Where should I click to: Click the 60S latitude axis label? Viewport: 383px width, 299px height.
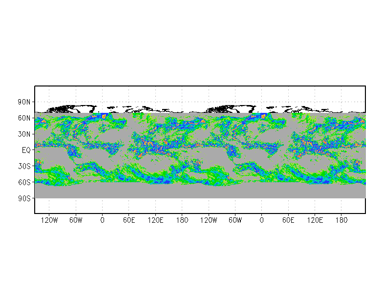[x=24, y=182]
